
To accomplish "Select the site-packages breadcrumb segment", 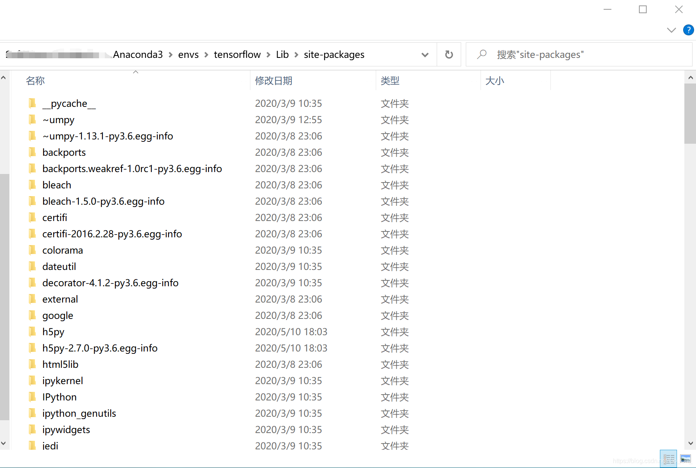I will (x=334, y=54).
